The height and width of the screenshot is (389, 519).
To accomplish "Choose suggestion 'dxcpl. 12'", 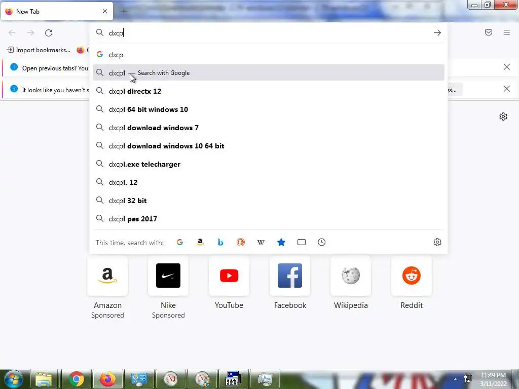I will tap(269, 182).
